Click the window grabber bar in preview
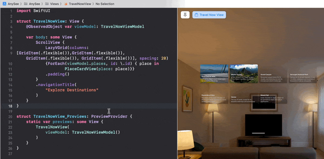This screenshot has height=159, width=324. [x=258, y=133]
